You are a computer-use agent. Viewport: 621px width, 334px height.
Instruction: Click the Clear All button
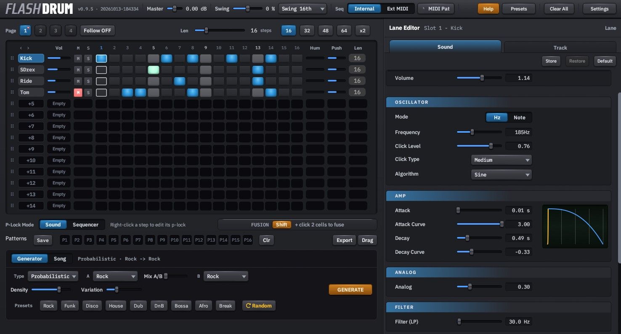[x=559, y=9]
